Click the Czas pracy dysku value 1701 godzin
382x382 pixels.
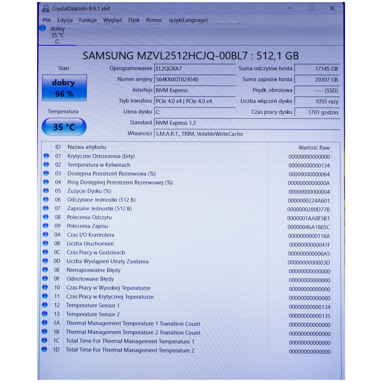317,112
